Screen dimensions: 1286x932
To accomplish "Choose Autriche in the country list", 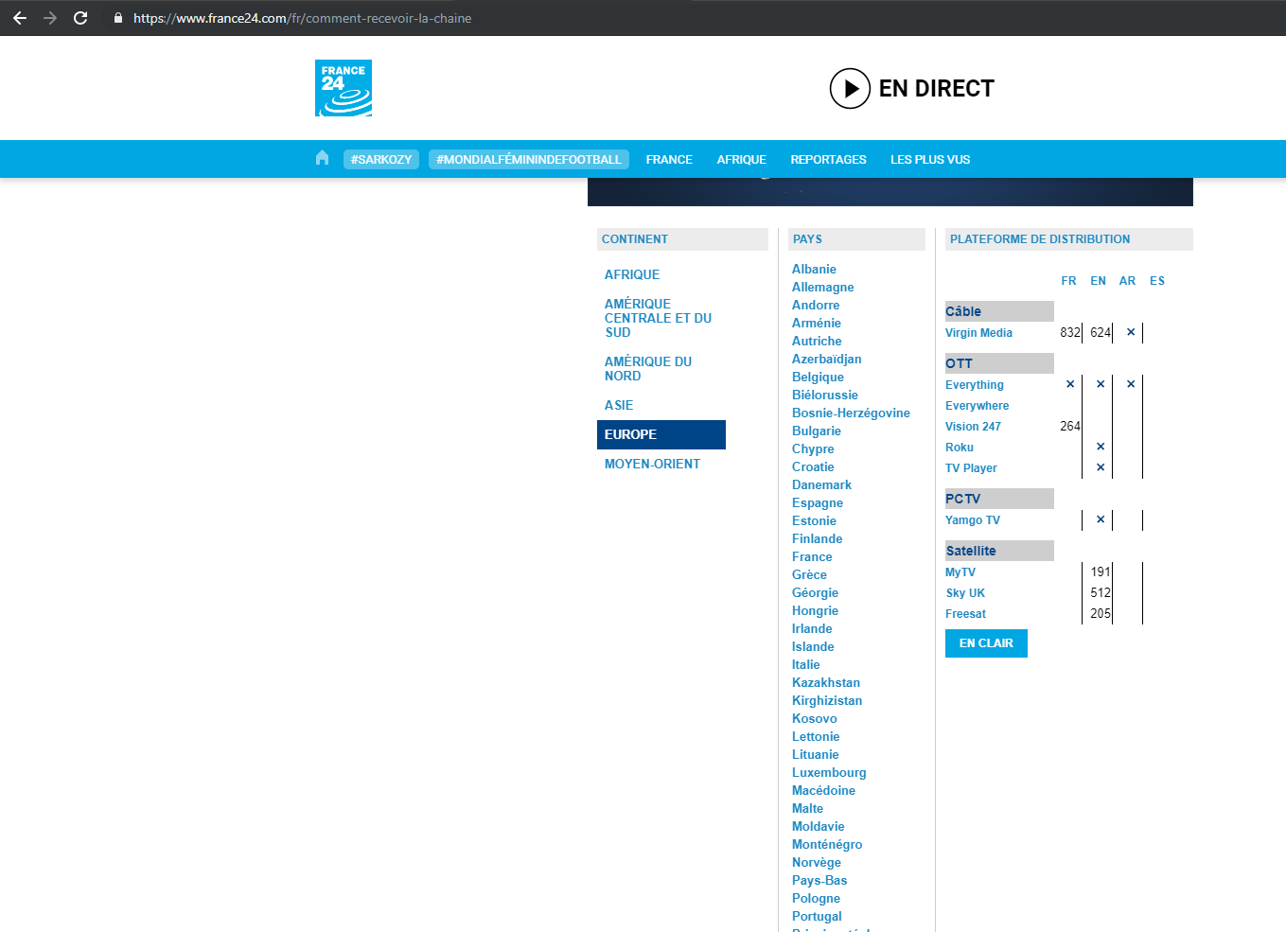I will click(817, 341).
